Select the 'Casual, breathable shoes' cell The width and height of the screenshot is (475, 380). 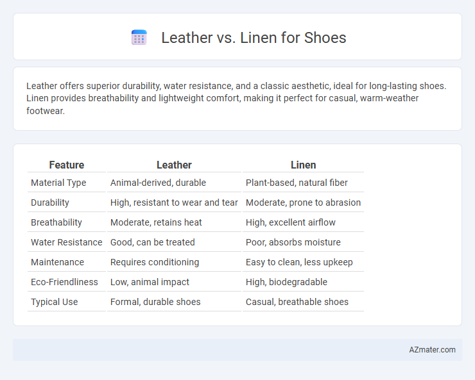point(297,302)
